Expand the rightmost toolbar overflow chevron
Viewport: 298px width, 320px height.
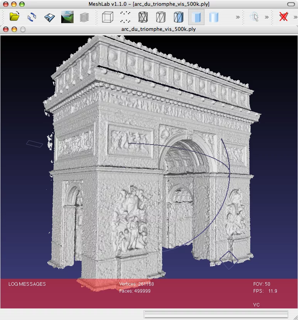294,17
